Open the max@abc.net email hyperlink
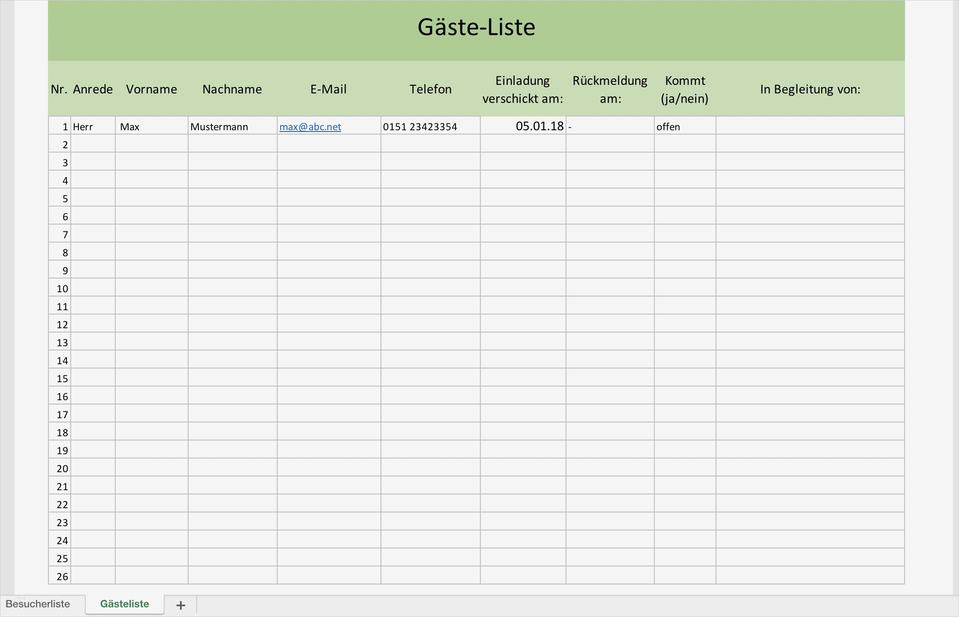959x617 pixels. [x=310, y=127]
